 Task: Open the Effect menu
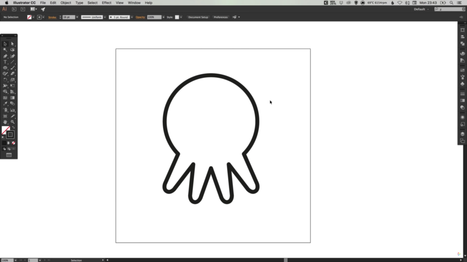click(106, 3)
